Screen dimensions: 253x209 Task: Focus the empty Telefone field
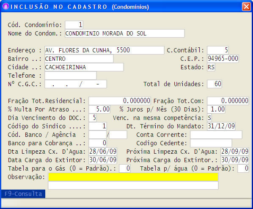71,76
